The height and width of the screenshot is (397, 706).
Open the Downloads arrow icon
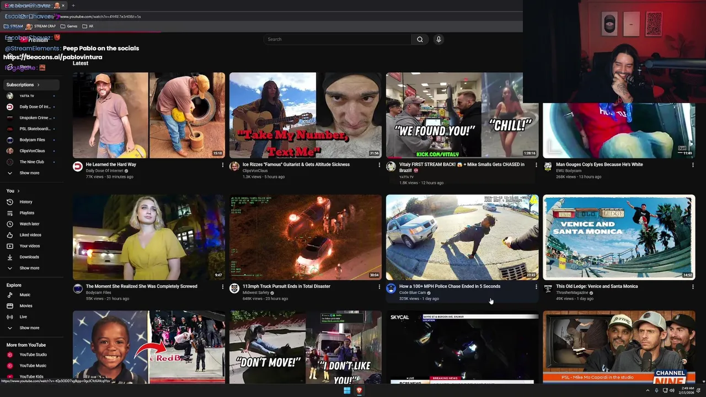pos(9,257)
